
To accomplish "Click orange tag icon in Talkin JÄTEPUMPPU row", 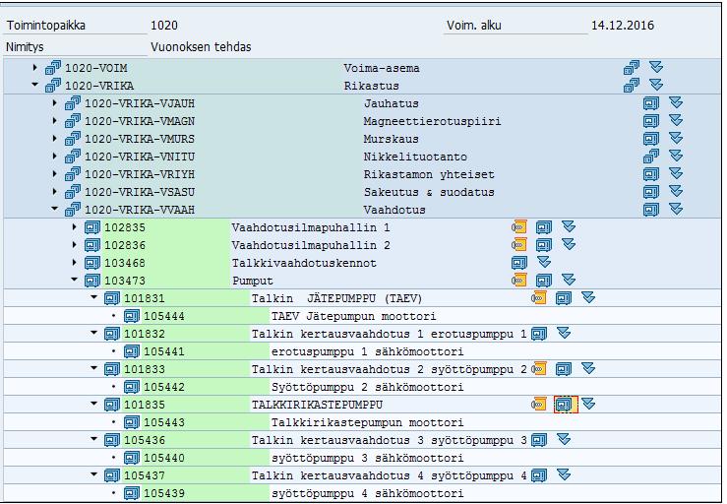I will tap(539, 297).
